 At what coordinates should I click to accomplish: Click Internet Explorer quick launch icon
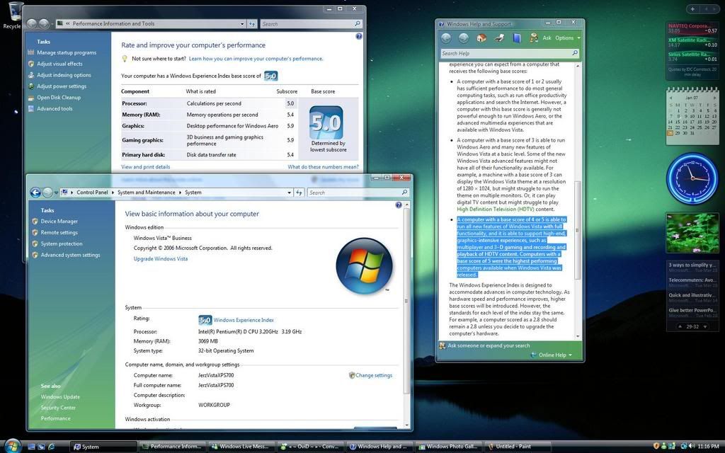[51, 447]
